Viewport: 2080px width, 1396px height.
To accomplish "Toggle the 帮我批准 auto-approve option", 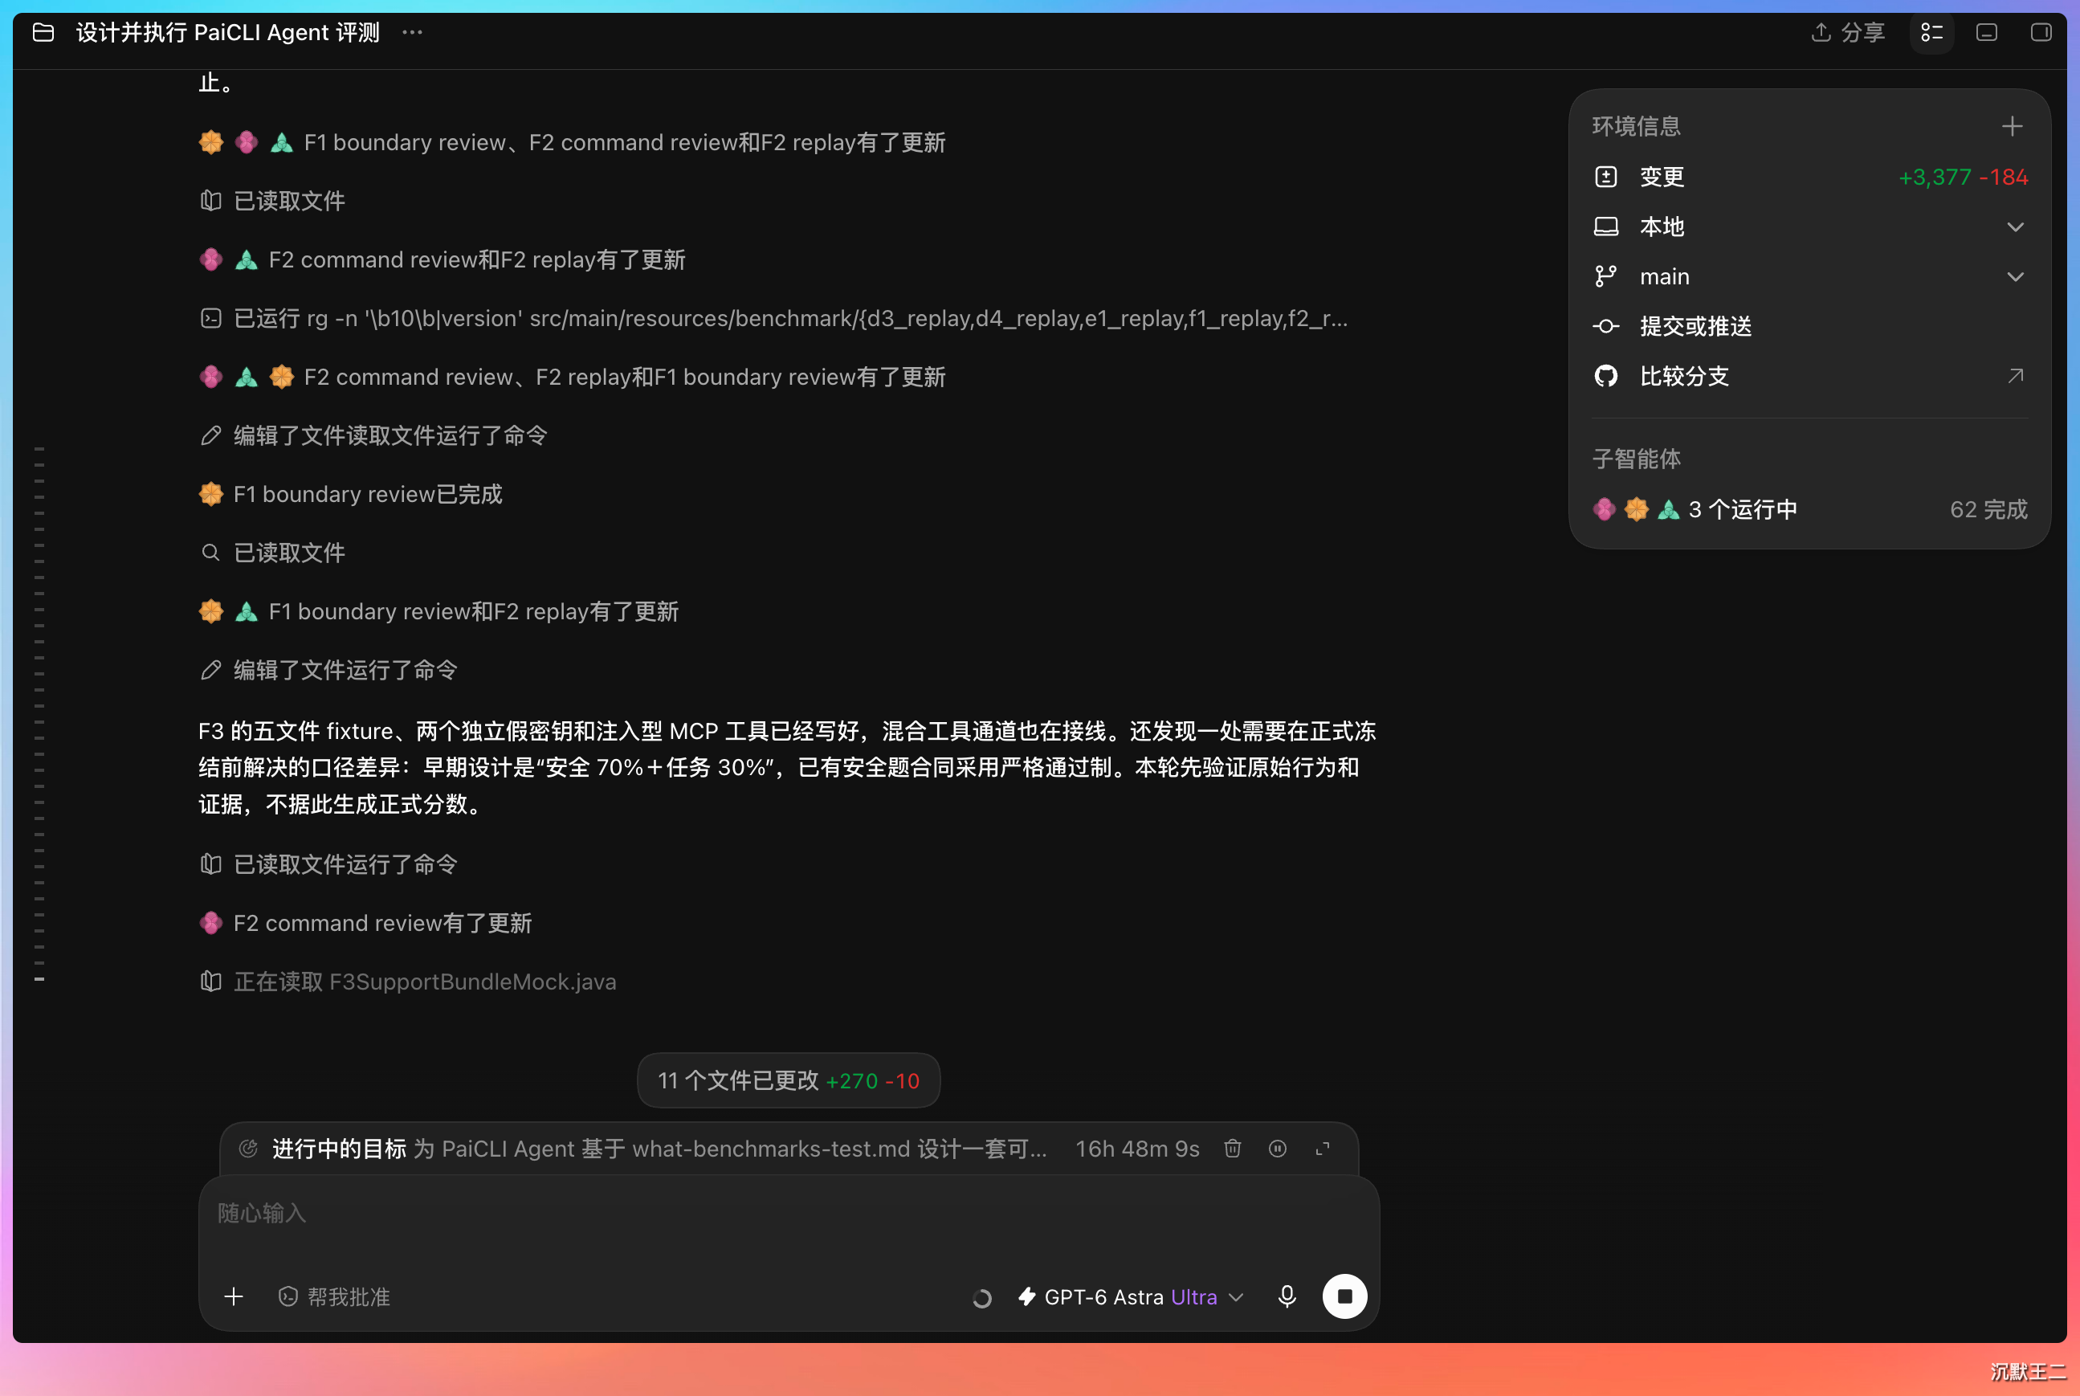I will click(x=335, y=1297).
